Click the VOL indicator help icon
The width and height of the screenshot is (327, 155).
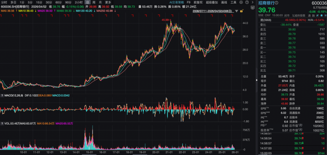(x=2, y=124)
